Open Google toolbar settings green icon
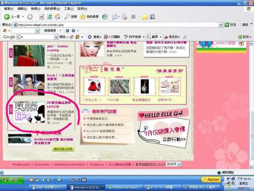 (240, 37)
